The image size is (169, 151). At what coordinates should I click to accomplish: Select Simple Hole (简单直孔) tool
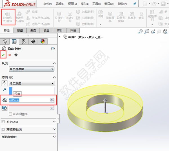point(110,17)
